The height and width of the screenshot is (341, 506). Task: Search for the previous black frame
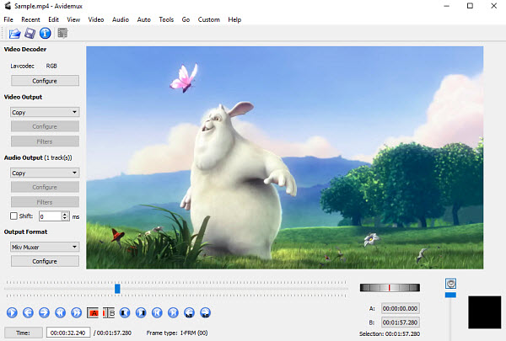point(125,312)
